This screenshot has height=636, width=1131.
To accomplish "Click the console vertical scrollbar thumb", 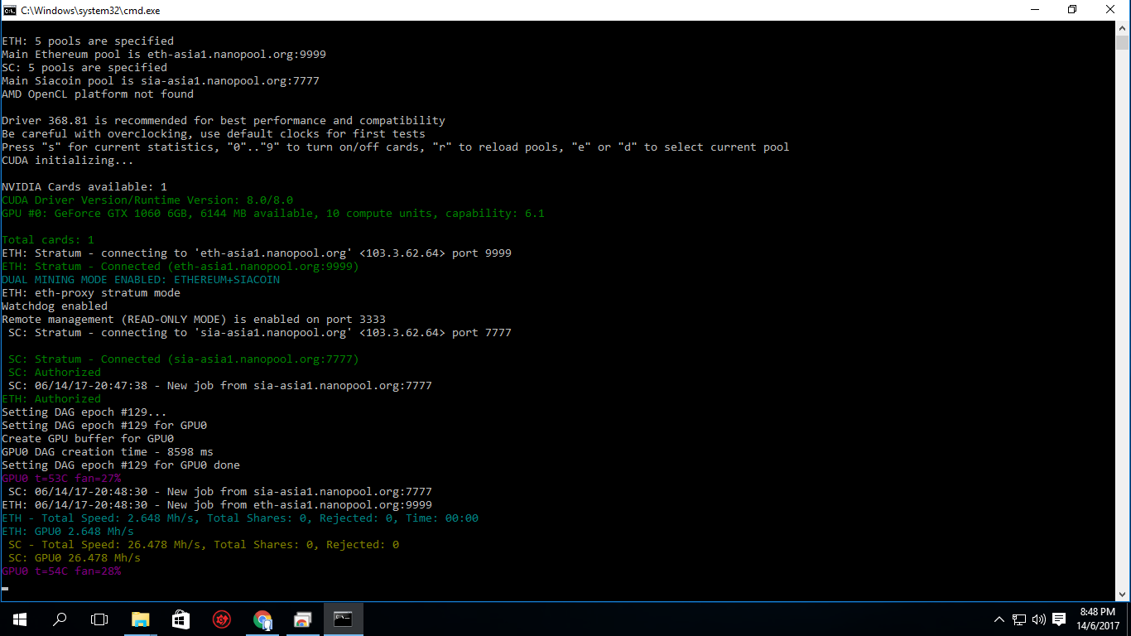I will click(x=1122, y=43).
